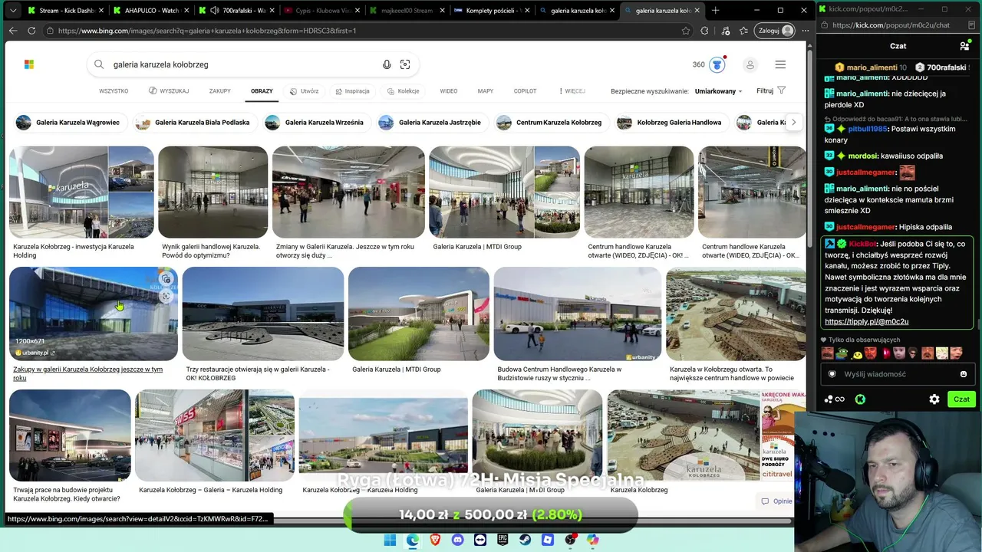Show more related search chips arrow

click(793, 123)
